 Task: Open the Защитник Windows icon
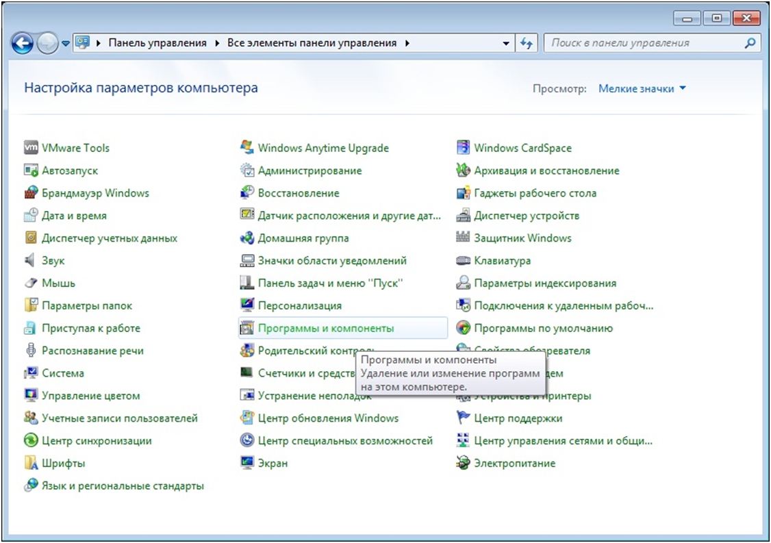(x=464, y=238)
